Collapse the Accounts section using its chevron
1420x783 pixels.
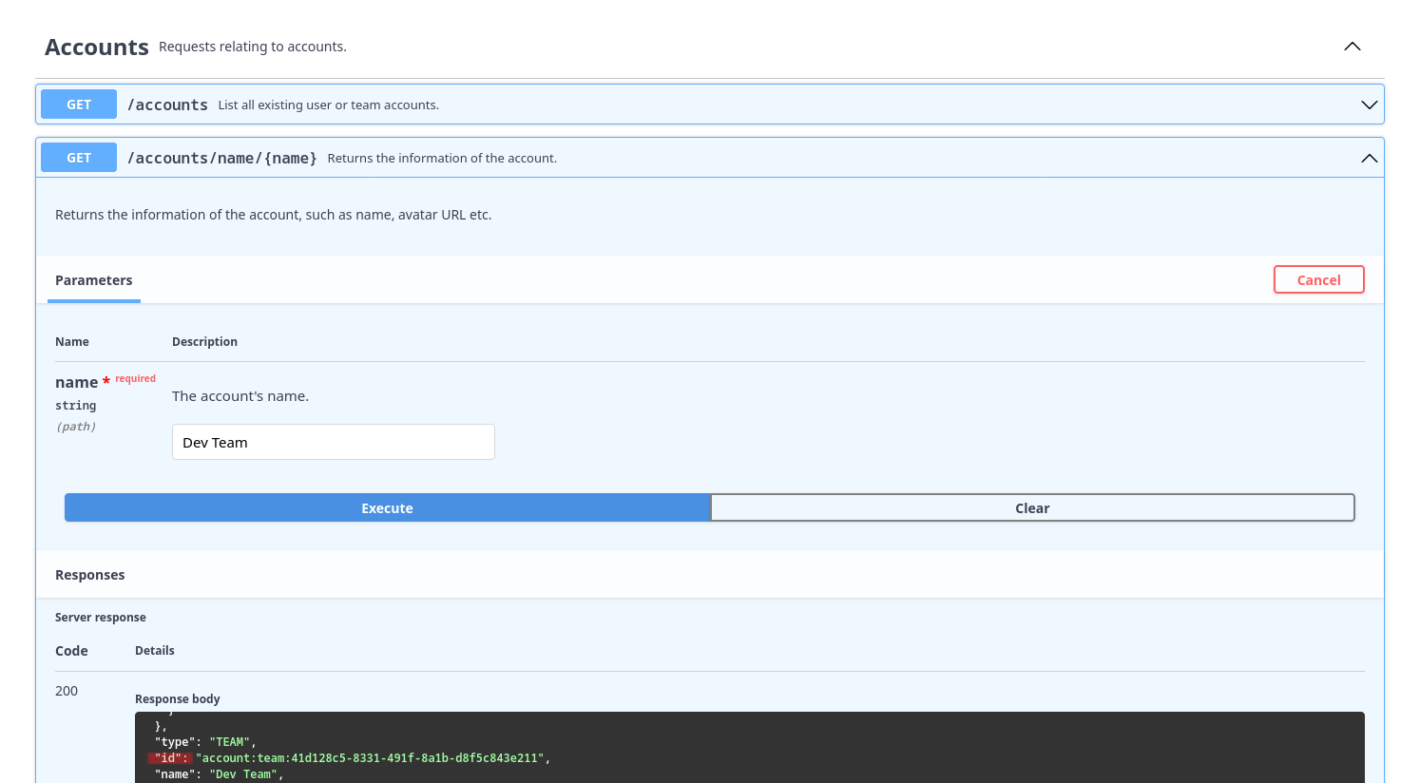(1352, 47)
